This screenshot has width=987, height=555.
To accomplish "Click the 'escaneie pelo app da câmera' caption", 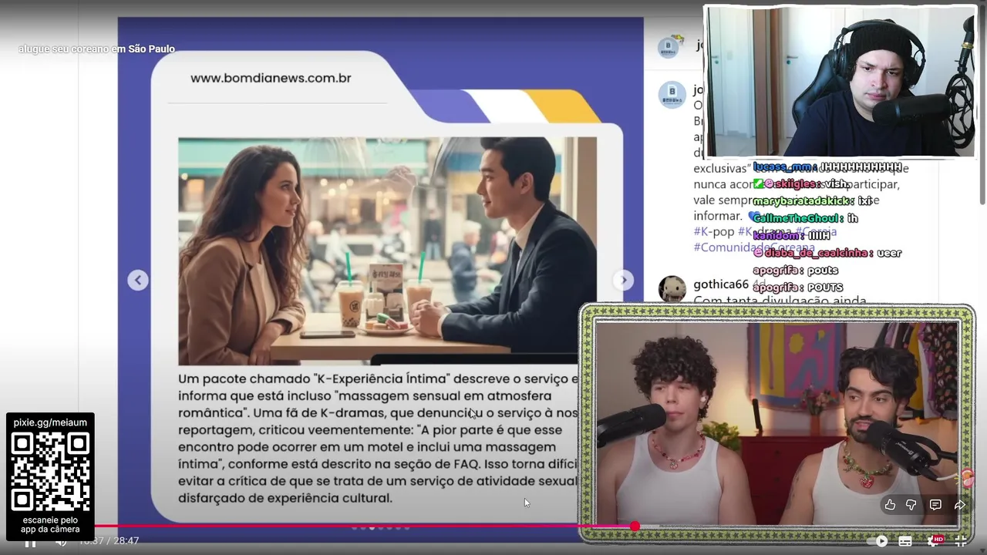I will tap(51, 524).
